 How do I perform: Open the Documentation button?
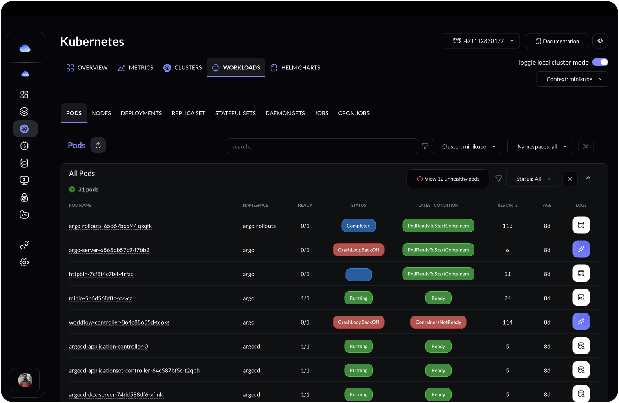click(557, 41)
